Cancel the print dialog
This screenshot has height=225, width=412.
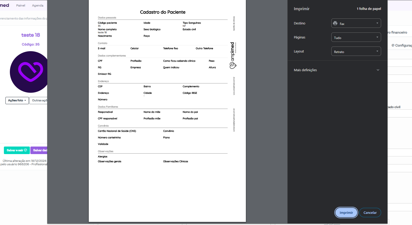tap(370, 213)
